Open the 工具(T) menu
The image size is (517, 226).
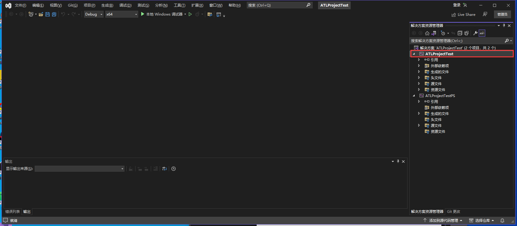pyautogui.click(x=180, y=5)
